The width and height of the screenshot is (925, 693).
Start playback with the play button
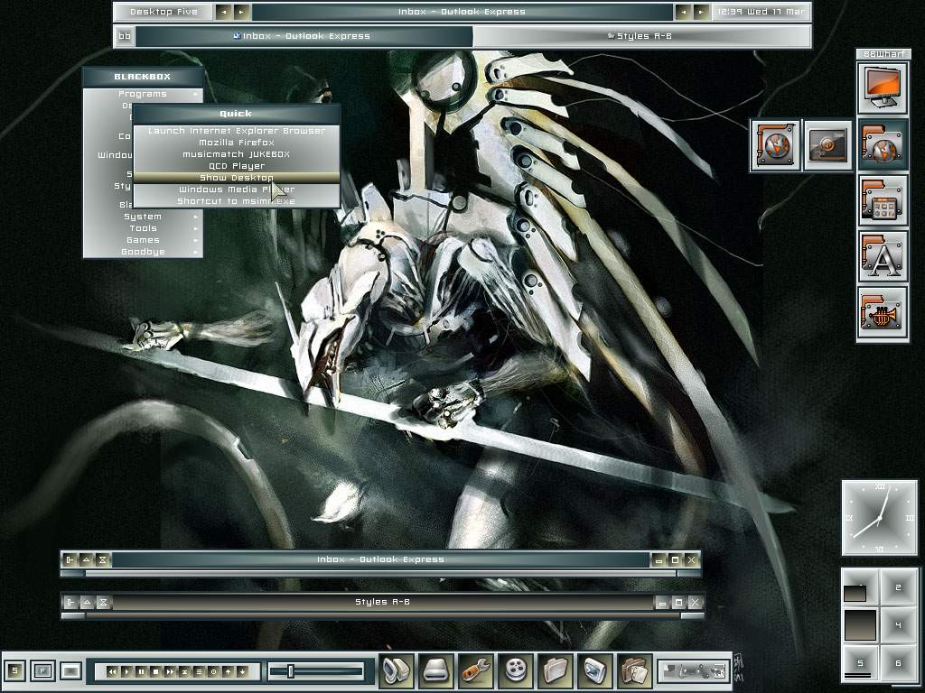(x=126, y=671)
